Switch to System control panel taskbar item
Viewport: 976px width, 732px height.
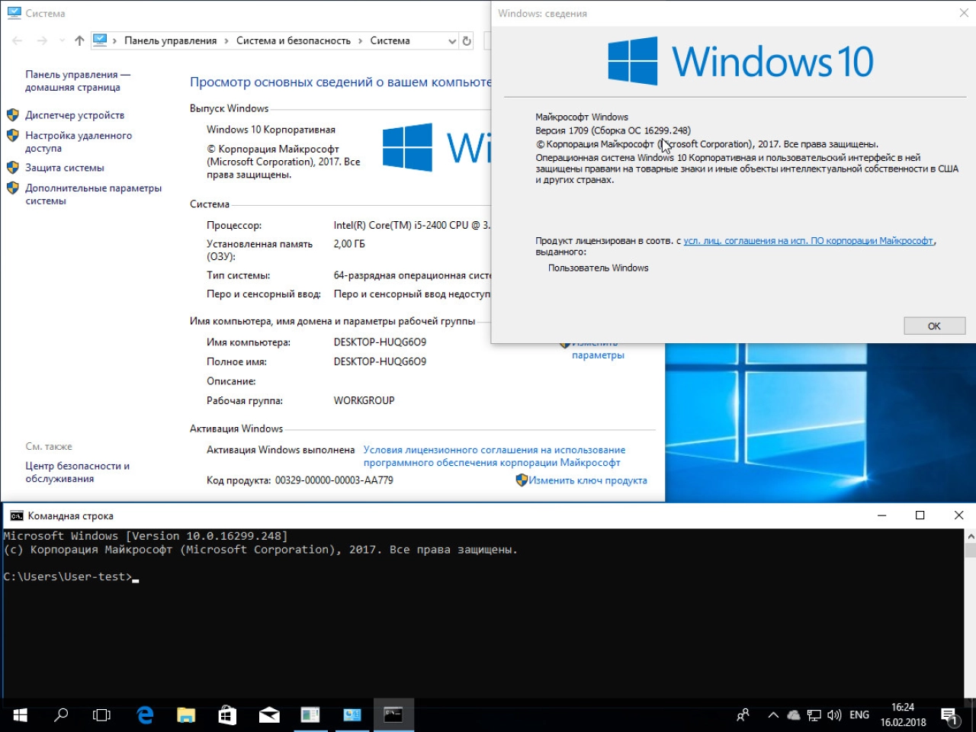[x=352, y=714]
